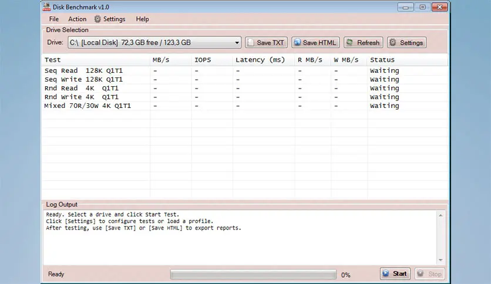Viewport: 491px width, 284px height.
Task: Click the blue play icon on Start
Action: [386, 273]
